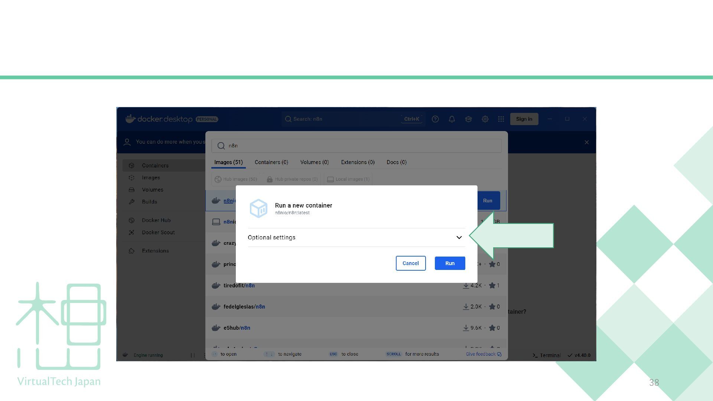This screenshot has width=713, height=401.
Task: Switch to the Volumes (0) tab
Action: pos(314,162)
